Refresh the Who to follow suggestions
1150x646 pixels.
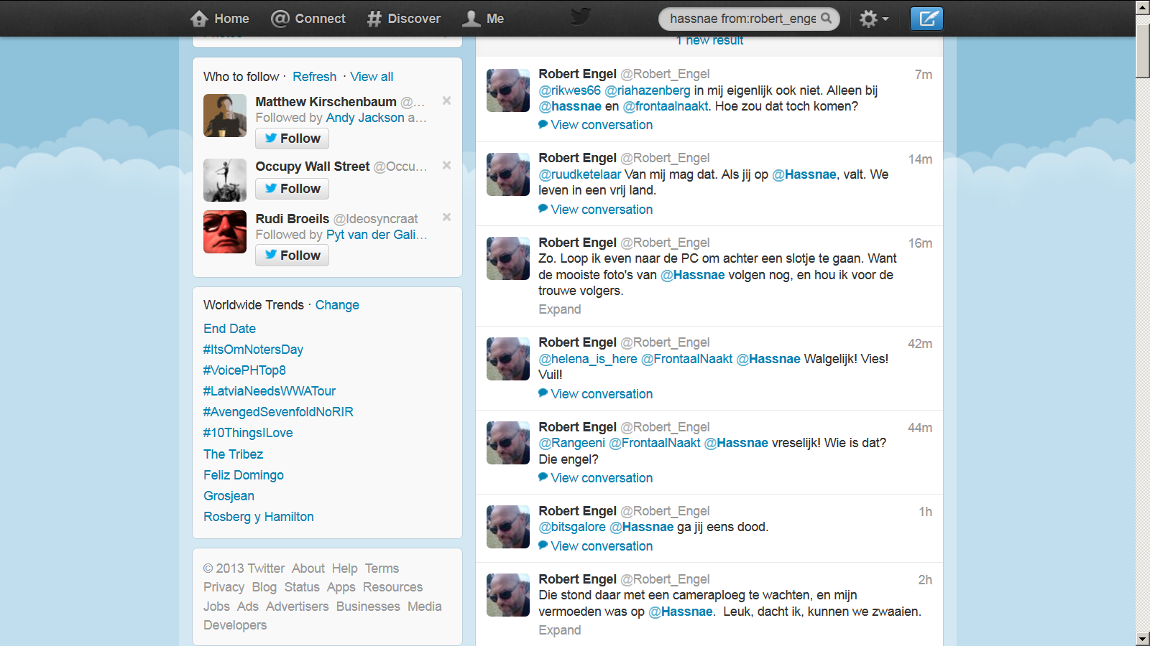[314, 77]
